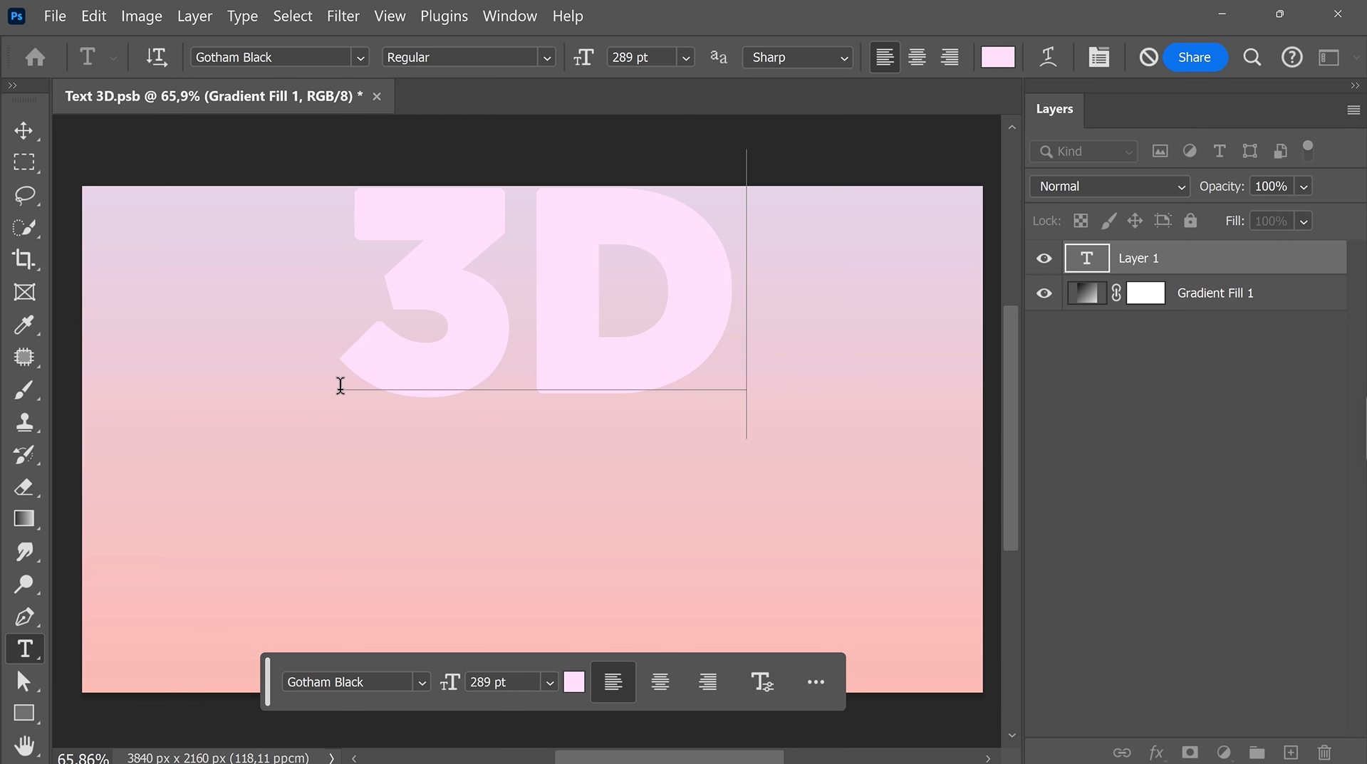
Task: Click the text color swatch in options bar
Action: tap(997, 57)
